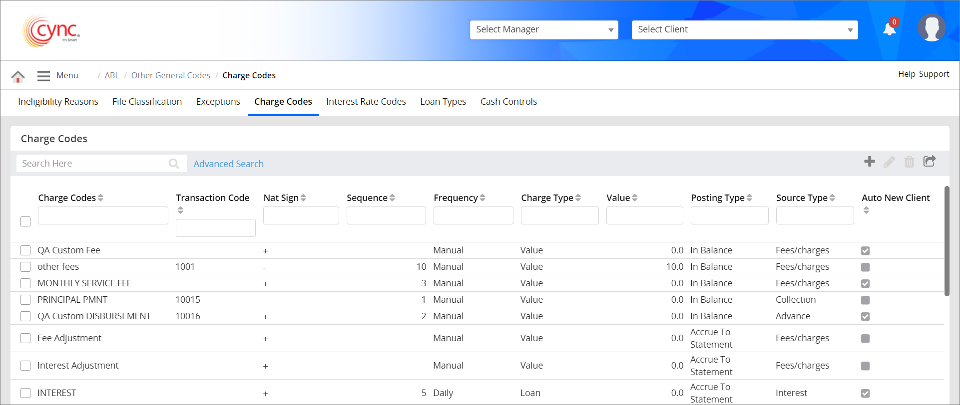Switch to the Interest Rate Codes tab
This screenshot has height=405, width=960.
[x=366, y=102]
